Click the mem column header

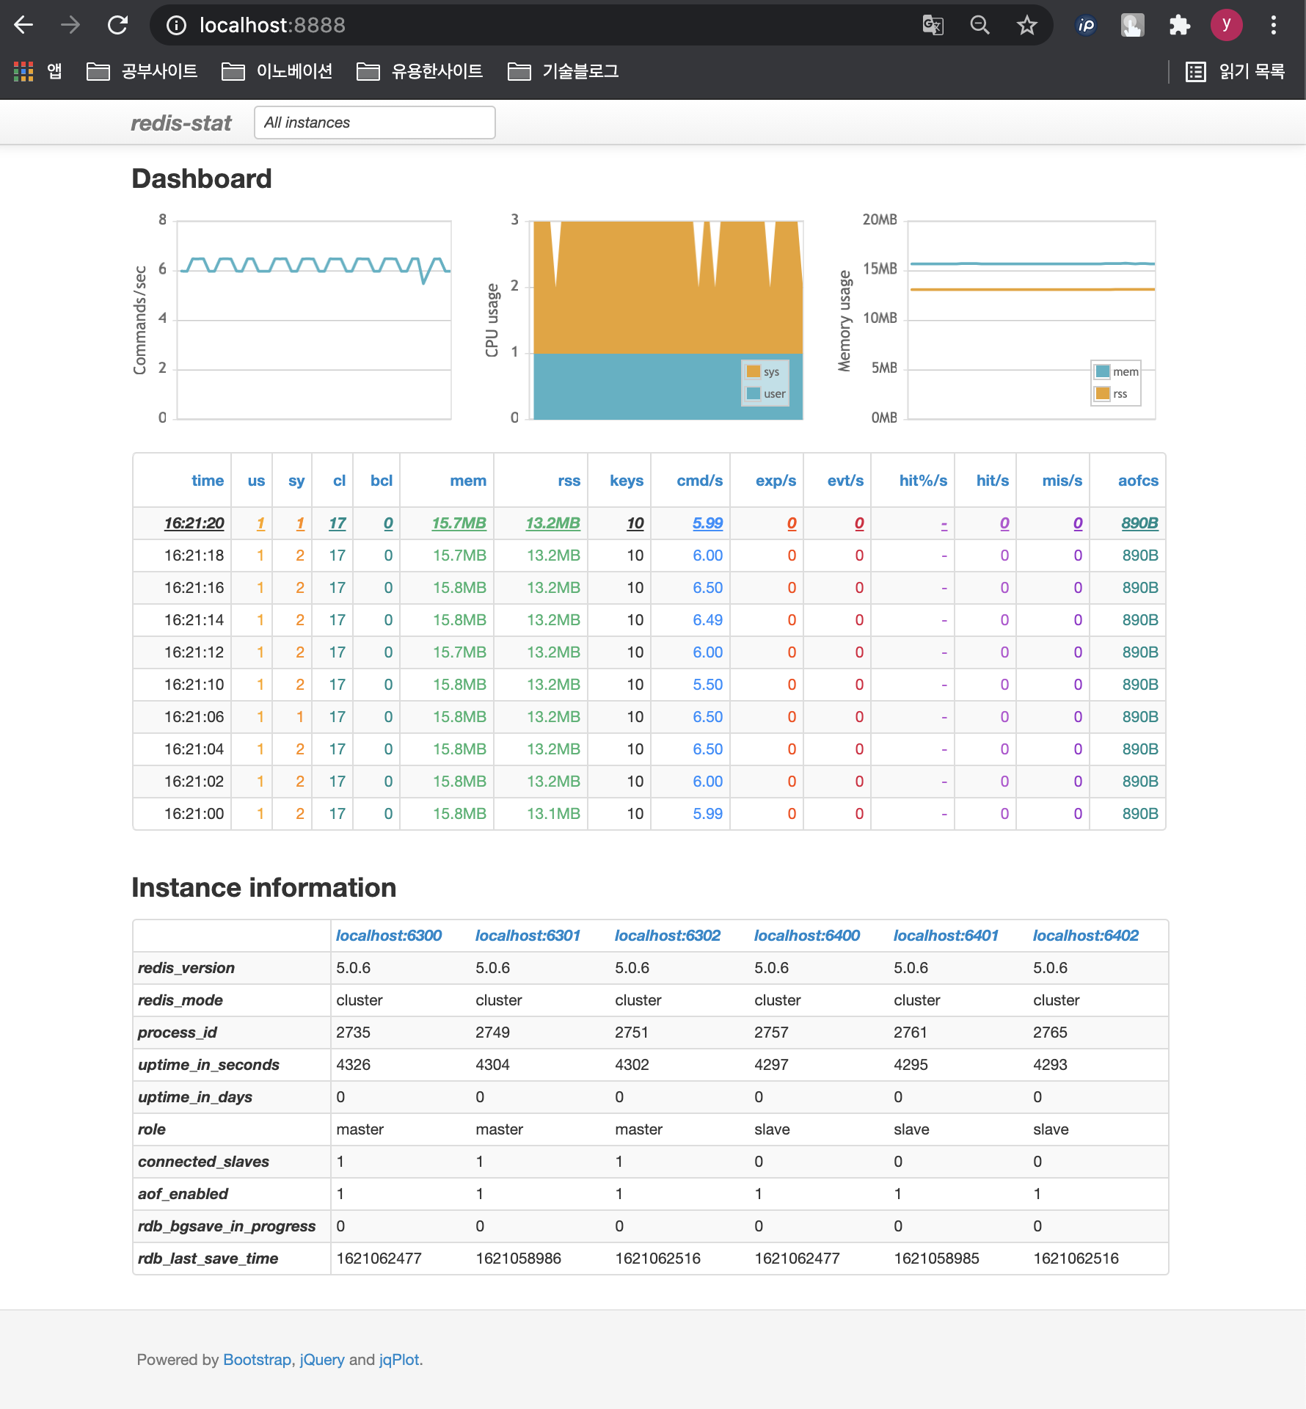click(468, 480)
